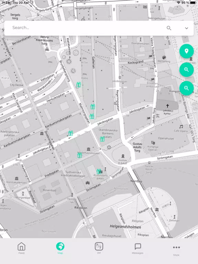The image size is (198, 264).
Task: Tap the Riksdagshuset label
Action: 112,236
